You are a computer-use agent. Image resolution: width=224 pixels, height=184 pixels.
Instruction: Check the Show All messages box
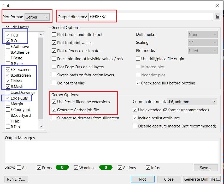click(x=19, y=168)
